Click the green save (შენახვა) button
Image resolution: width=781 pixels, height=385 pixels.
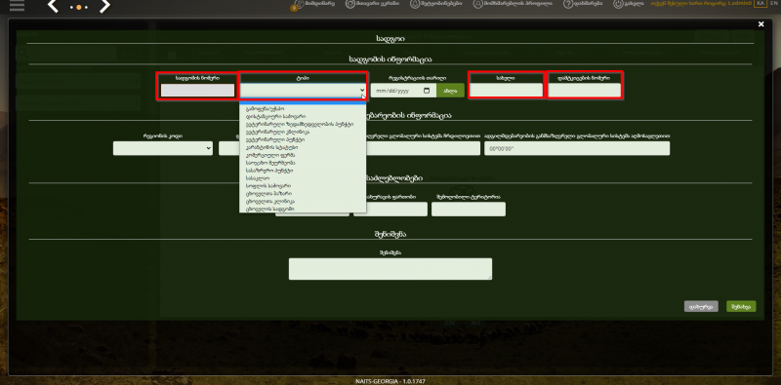pyautogui.click(x=741, y=306)
